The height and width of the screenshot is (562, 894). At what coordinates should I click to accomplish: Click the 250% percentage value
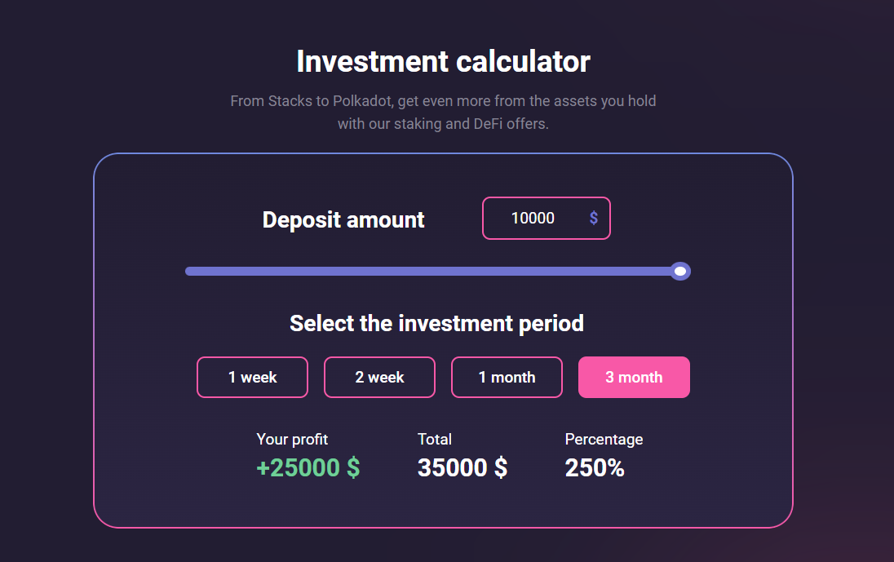[x=595, y=467]
